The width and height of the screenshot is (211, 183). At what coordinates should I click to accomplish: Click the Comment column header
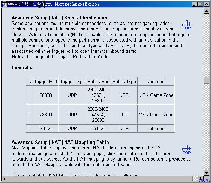coord(156,81)
